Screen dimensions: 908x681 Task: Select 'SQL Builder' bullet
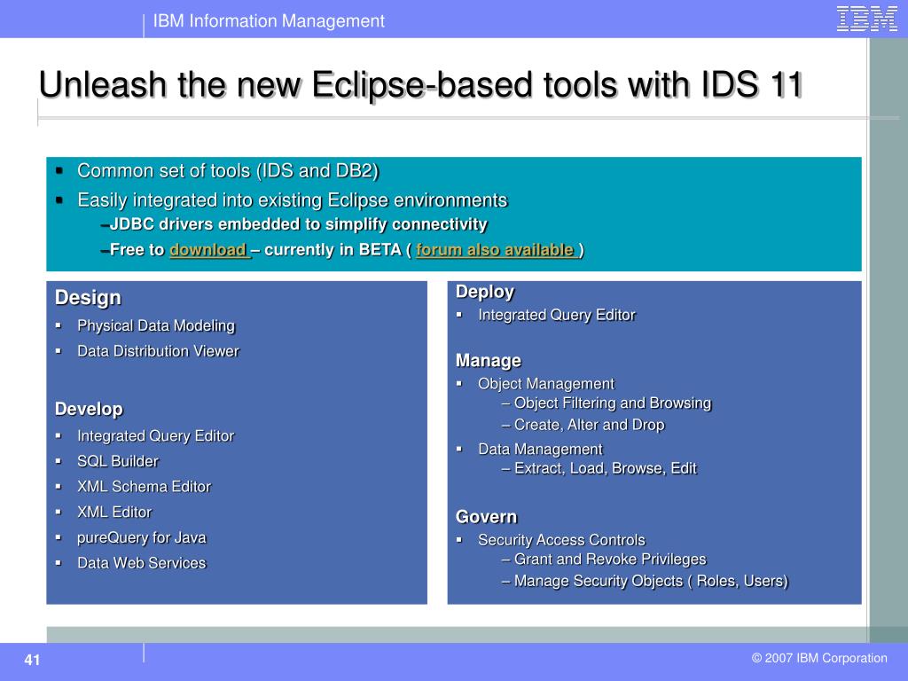[118, 461]
